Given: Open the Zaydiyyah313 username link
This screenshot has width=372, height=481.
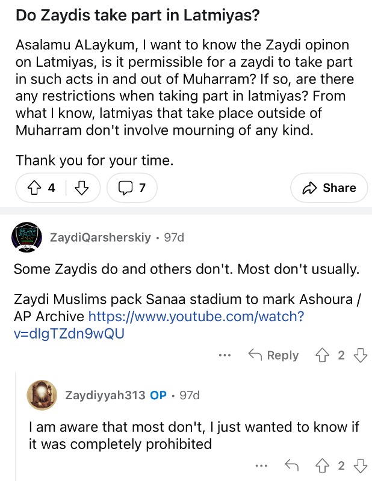Looking at the screenshot, I should click(105, 395).
